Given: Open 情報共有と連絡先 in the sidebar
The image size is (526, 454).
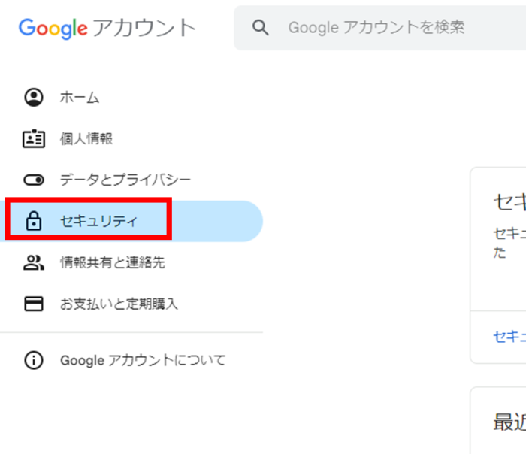Looking at the screenshot, I should [x=113, y=263].
